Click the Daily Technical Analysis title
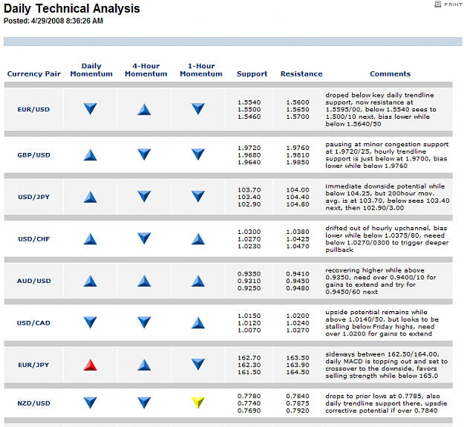Screen dimensions: 464x427 click(71, 8)
